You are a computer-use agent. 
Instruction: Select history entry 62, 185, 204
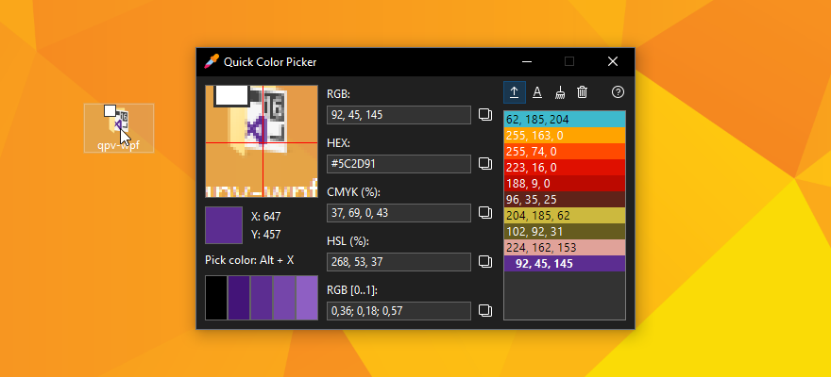(564, 120)
